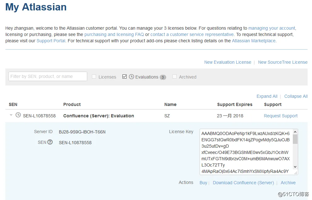312x200 pixels.
Task: Click the Support Expires column header
Action: pyautogui.click(x=235, y=104)
